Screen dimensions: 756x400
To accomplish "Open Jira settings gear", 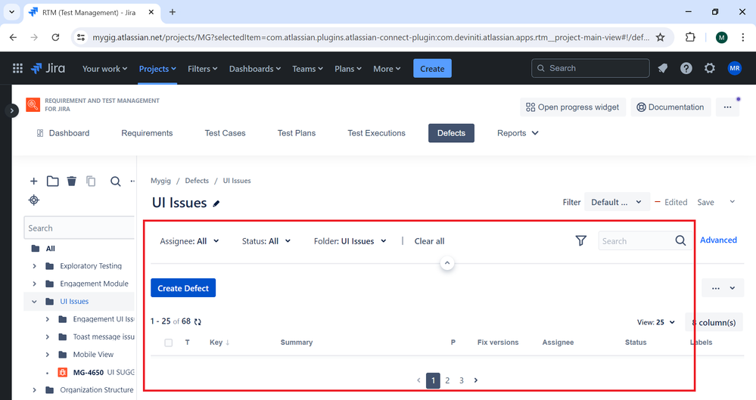I will click(710, 69).
